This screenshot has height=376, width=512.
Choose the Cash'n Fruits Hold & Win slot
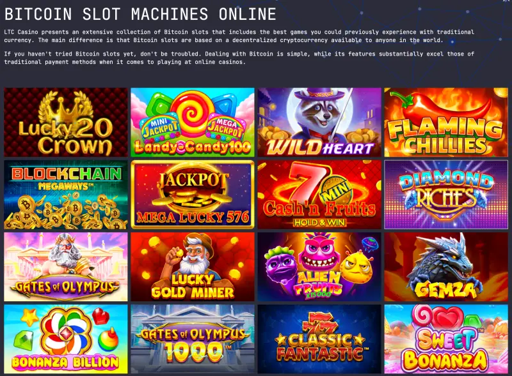point(319,195)
